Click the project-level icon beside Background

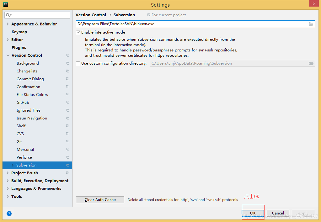coord(67,63)
